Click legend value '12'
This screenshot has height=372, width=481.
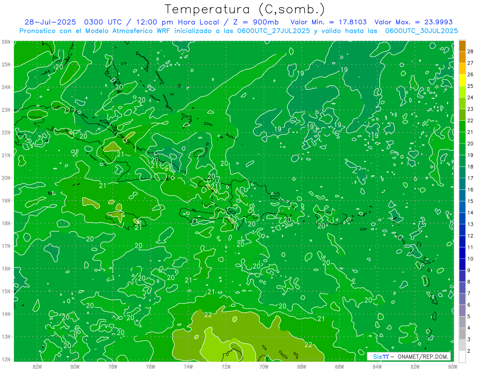[470, 236]
